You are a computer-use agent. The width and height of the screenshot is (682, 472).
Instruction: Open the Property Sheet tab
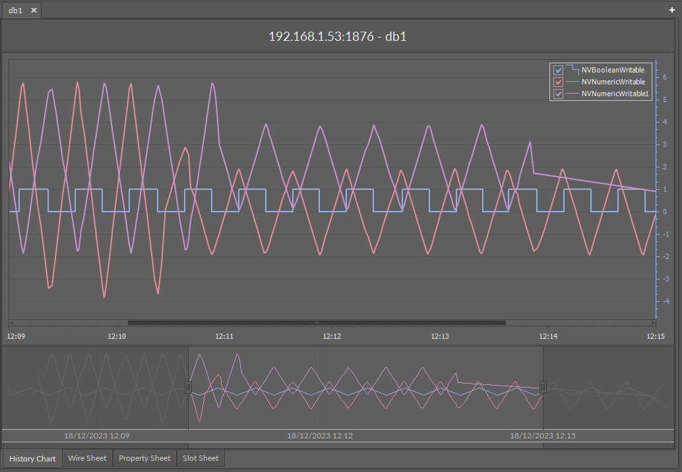click(144, 458)
